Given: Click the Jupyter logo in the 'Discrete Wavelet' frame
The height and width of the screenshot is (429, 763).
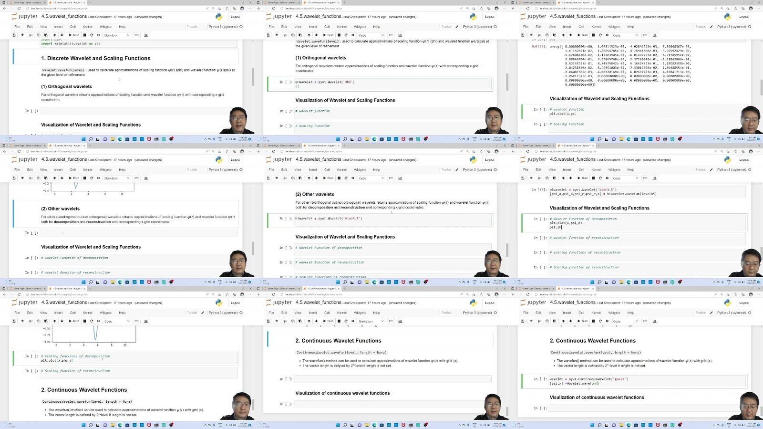Looking at the screenshot, I should (x=25, y=16).
